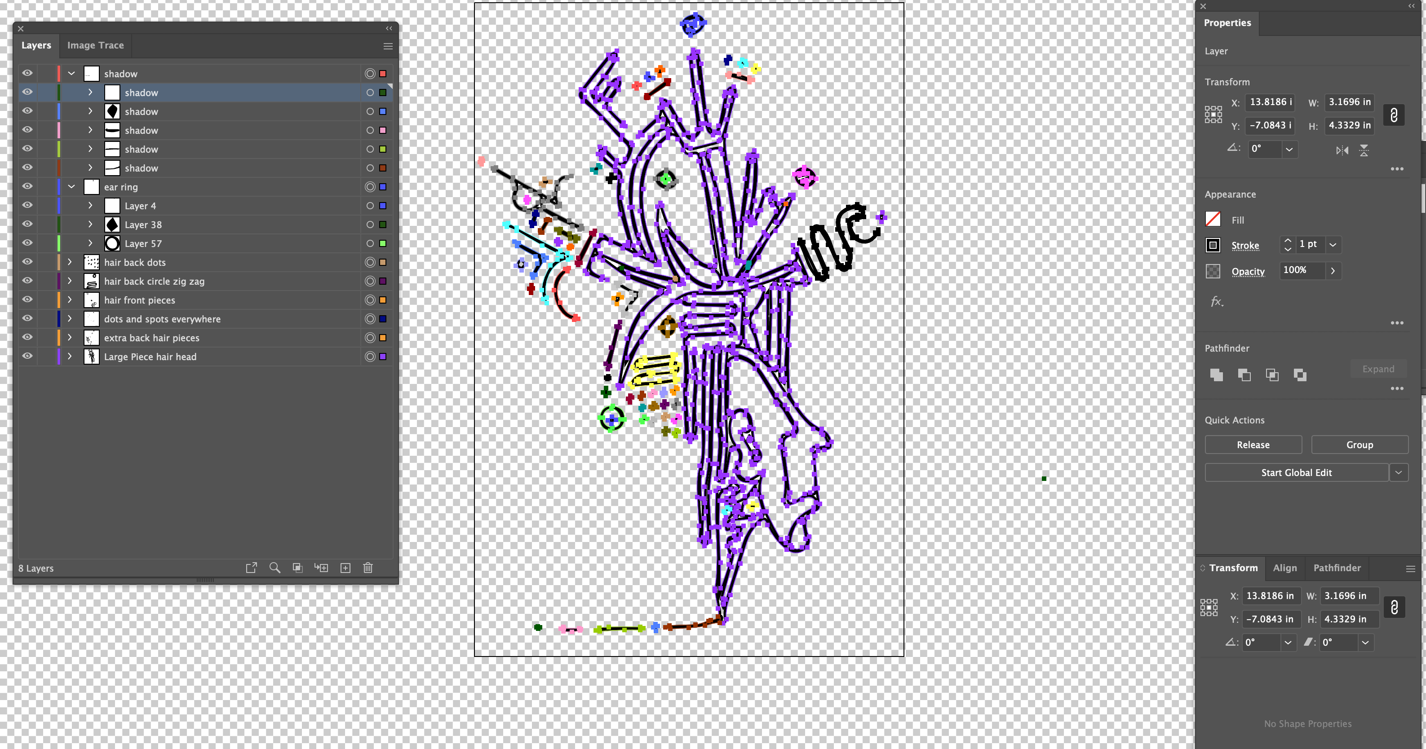This screenshot has height=749, width=1426.
Task: Expand the 'hair front pieces' layer
Action: [70, 300]
